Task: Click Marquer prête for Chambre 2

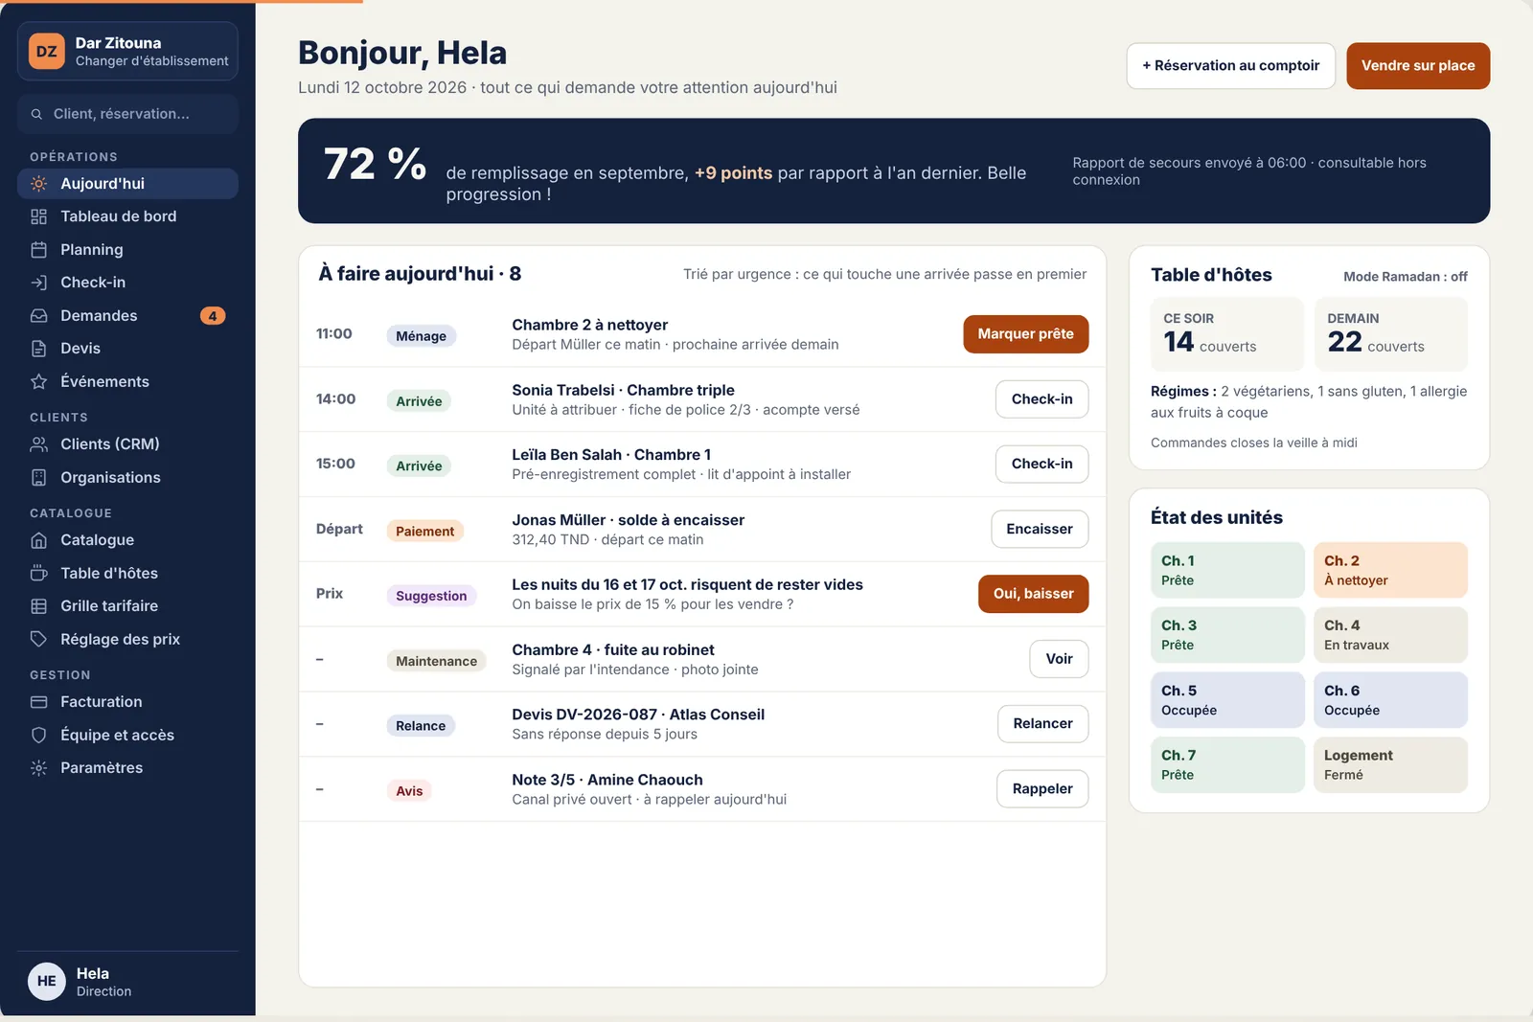Action: 1025,334
